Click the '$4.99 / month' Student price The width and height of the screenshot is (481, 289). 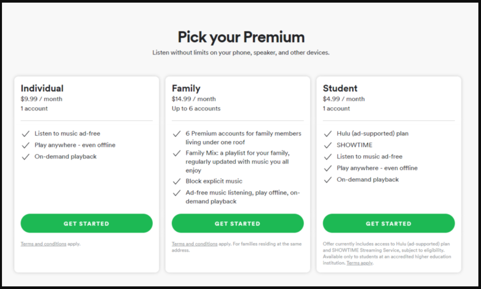click(x=343, y=99)
